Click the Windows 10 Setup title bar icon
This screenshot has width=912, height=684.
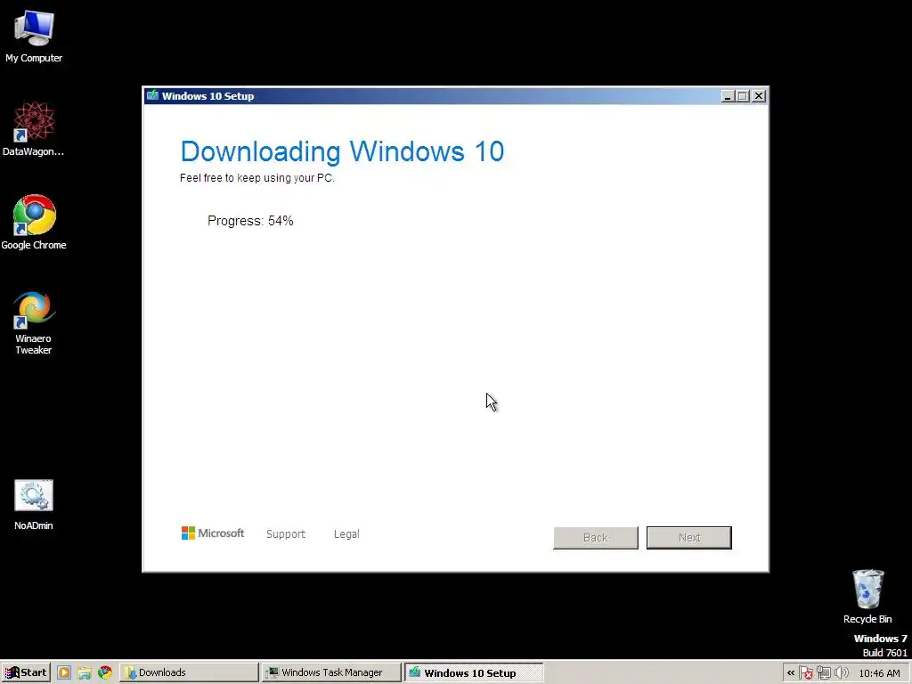152,95
